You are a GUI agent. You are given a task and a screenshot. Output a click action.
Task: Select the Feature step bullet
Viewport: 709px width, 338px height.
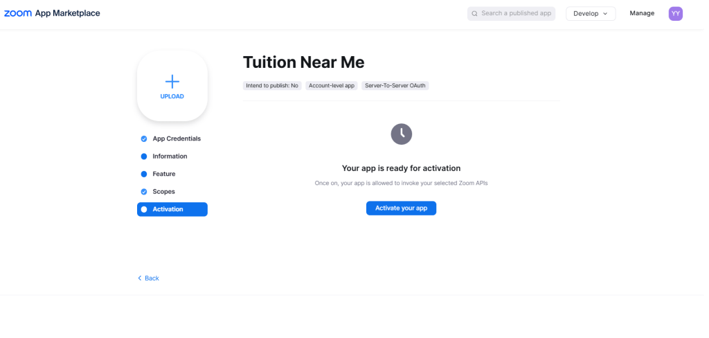(x=144, y=174)
